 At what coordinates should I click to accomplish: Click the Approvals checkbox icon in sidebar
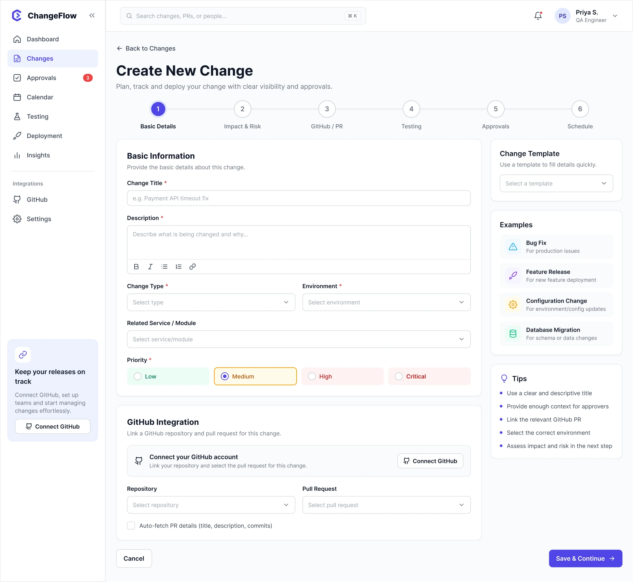tap(17, 78)
